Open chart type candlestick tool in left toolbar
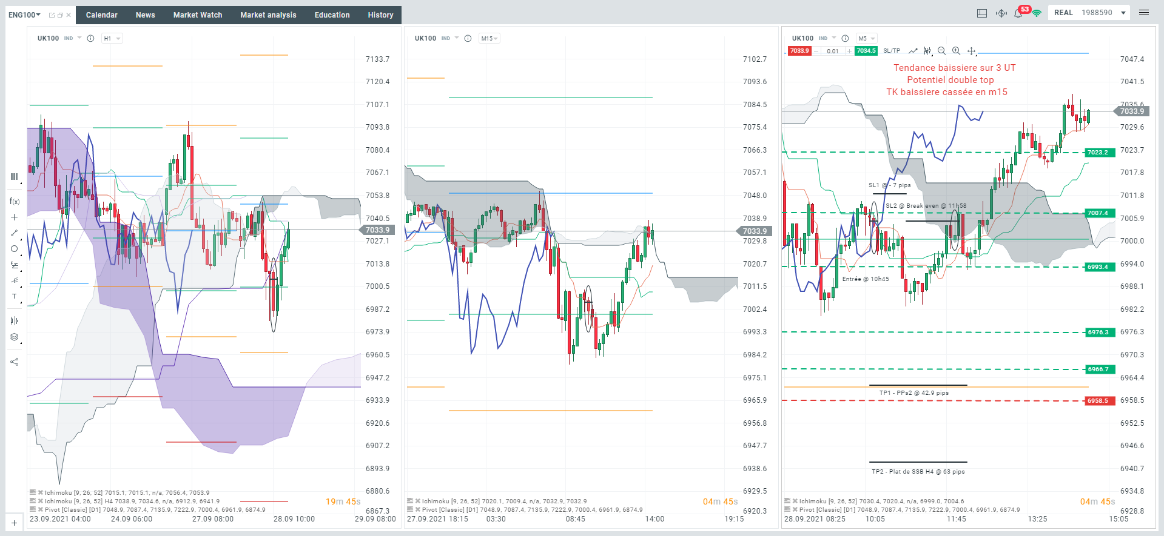This screenshot has height=536, width=1164. [14, 320]
